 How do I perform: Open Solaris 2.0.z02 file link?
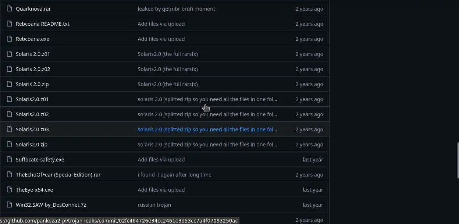coord(33,69)
